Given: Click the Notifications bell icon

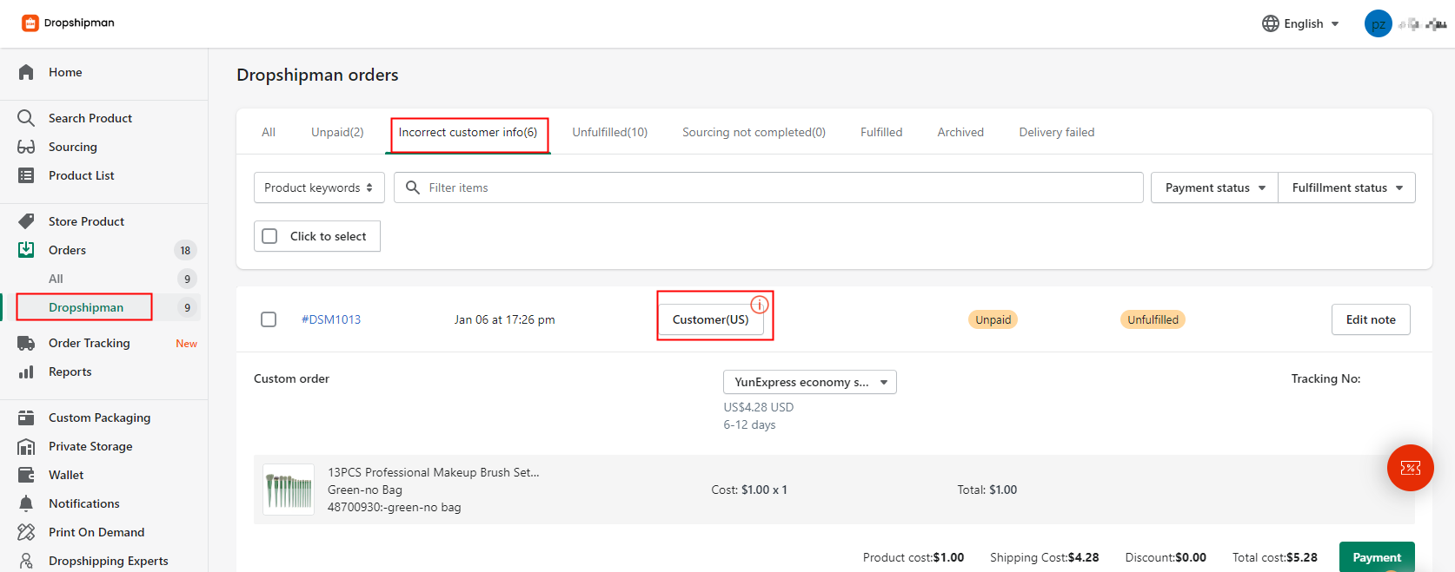Looking at the screenshot, I should click(x=26, y=503).
